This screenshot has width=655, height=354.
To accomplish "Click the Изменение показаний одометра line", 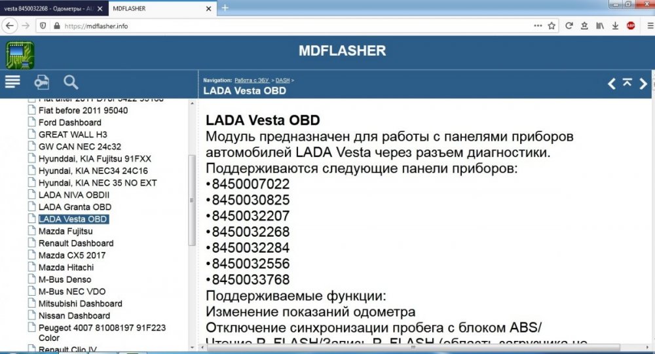I will 310,312.
